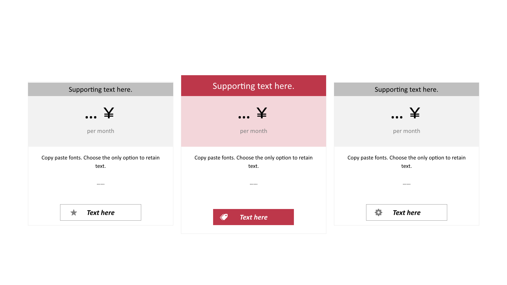Screen dimensions: 507x285
Task: Click the yen symbol in right card
Action: coord(415,113)
